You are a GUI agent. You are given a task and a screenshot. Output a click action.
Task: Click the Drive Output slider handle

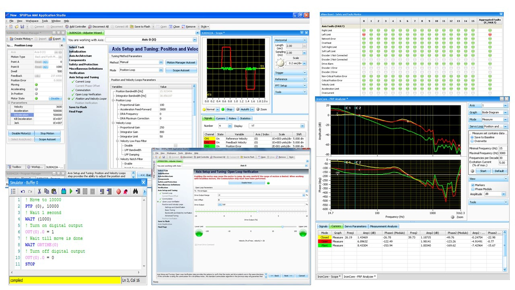257,211
